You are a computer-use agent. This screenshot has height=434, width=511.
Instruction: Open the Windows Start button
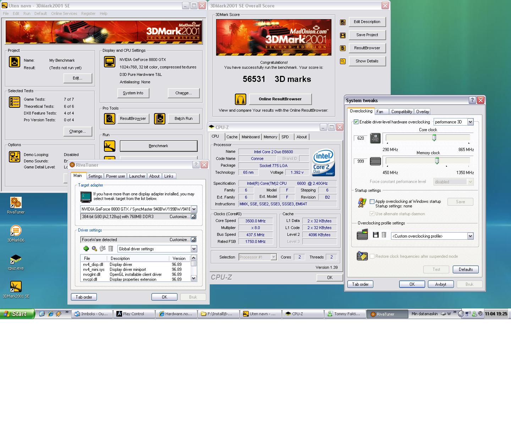point(17,314)
